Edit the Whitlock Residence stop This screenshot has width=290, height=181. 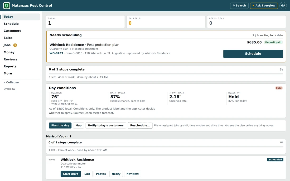(87, 174)
